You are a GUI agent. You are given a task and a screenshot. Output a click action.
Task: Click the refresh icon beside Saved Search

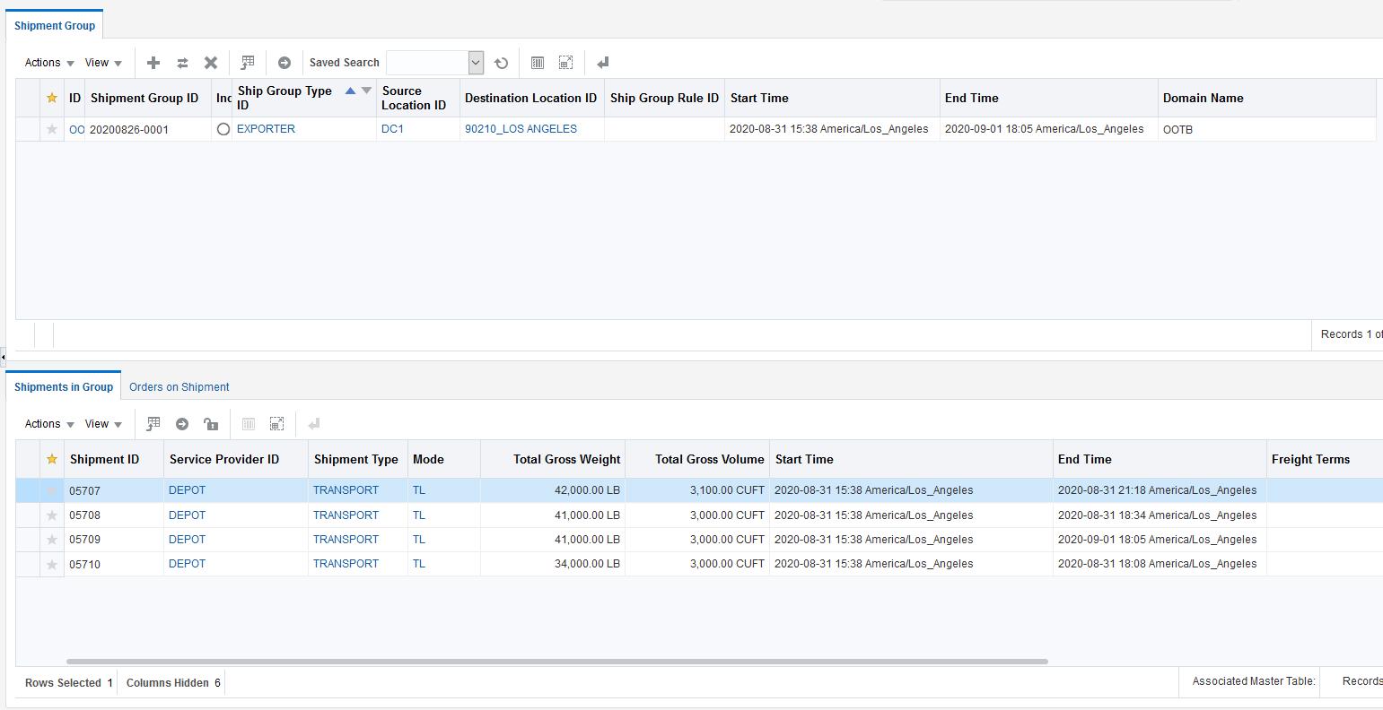pyautogui.click(x=502, y=63)
